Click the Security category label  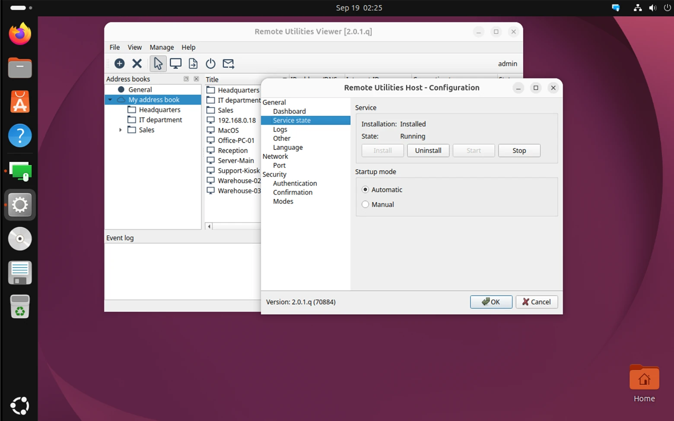(x=274, y=174)
